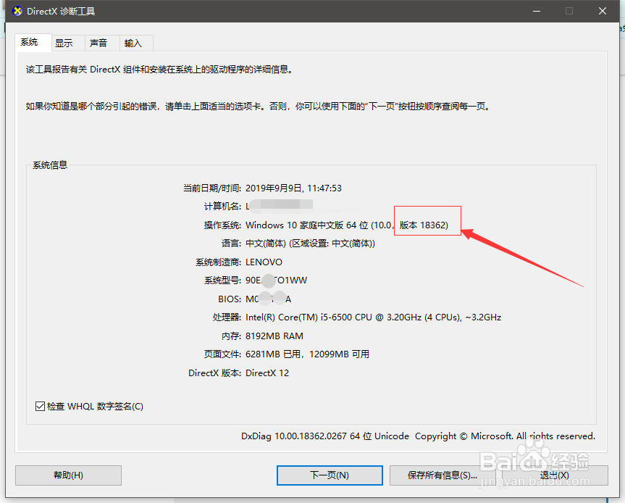625x503 pixels.
Task: Open 帮助(H) for DirectX diagnostics
Action: [x=67, y=475]
